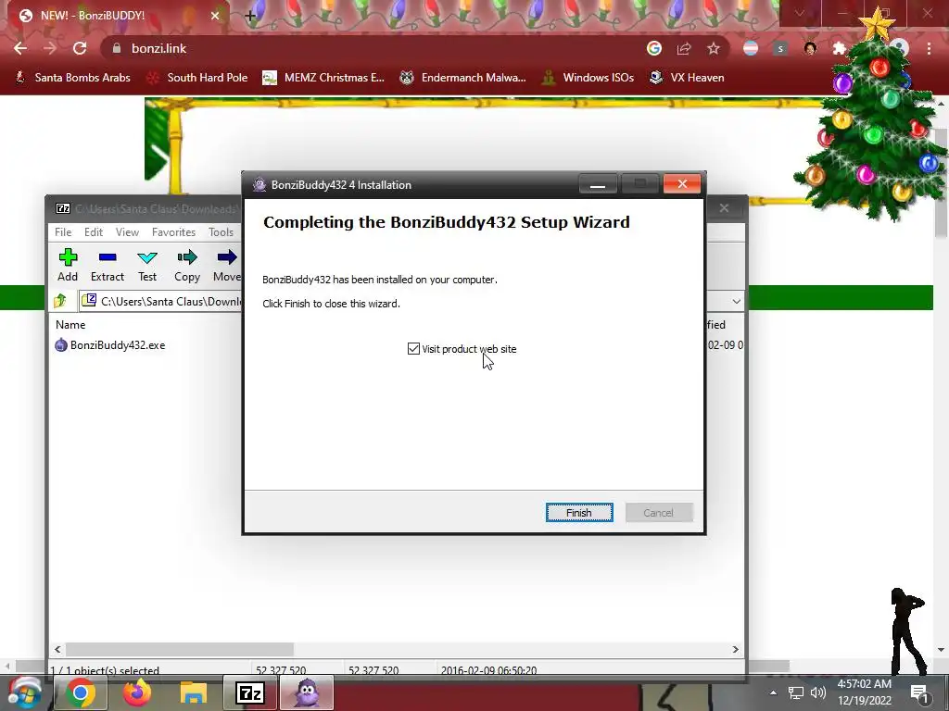Open Edit menu in 7-Zip
The image size is (949, 711).
click(94, 232)
